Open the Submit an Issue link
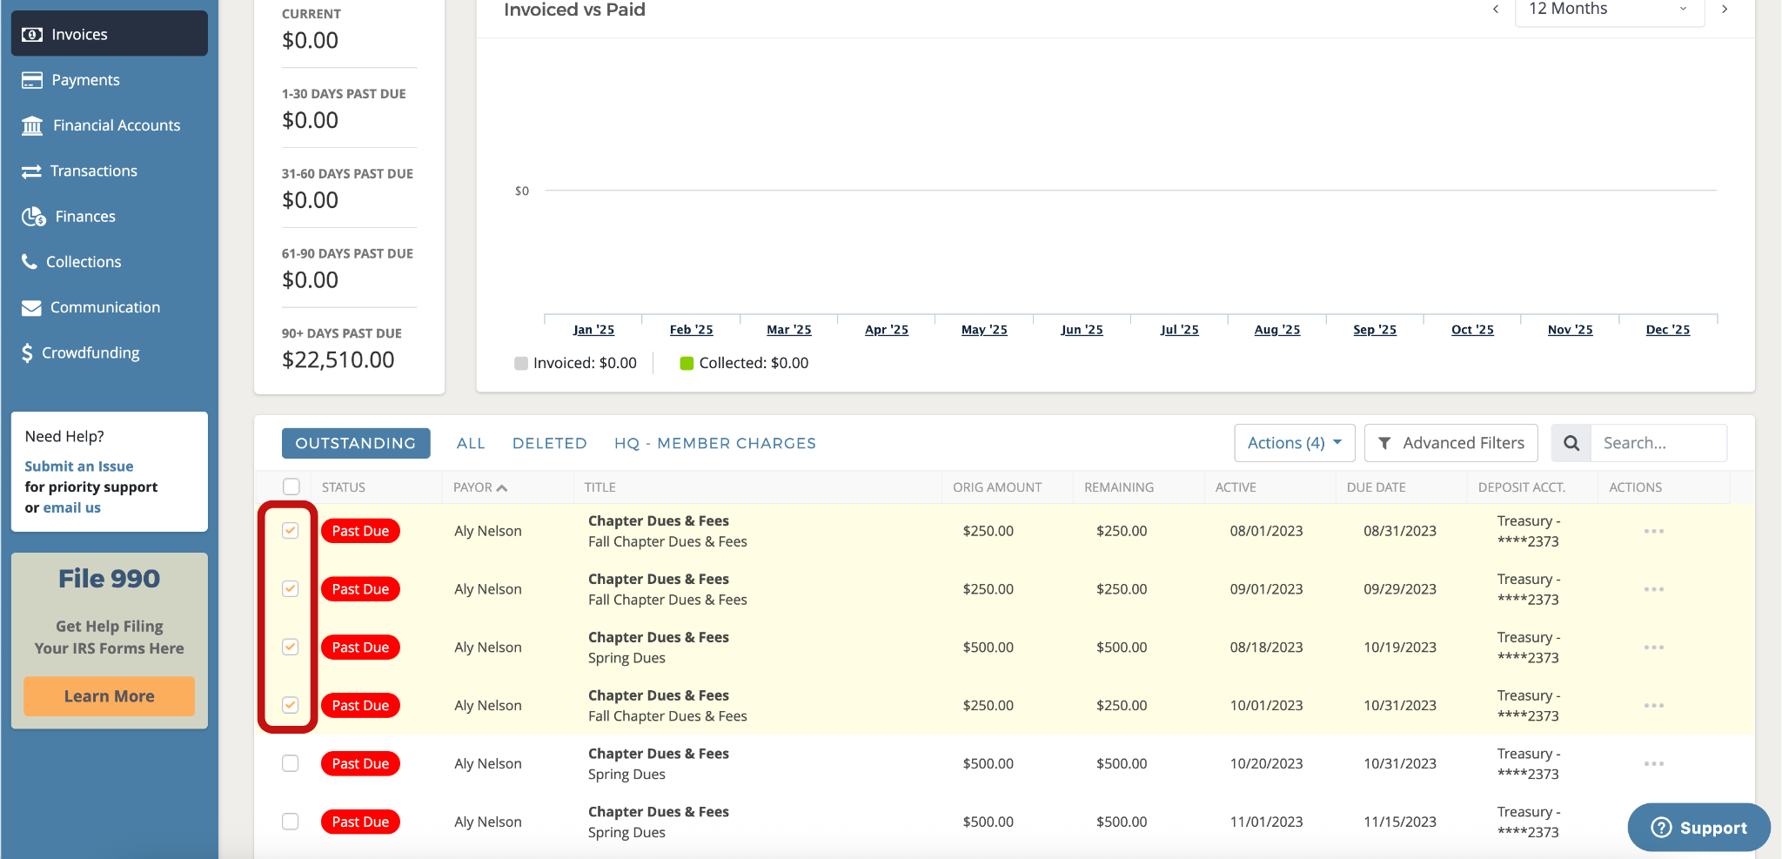Image resolution: width=1782 pixels, height=859 pixels. pos(79,466)
